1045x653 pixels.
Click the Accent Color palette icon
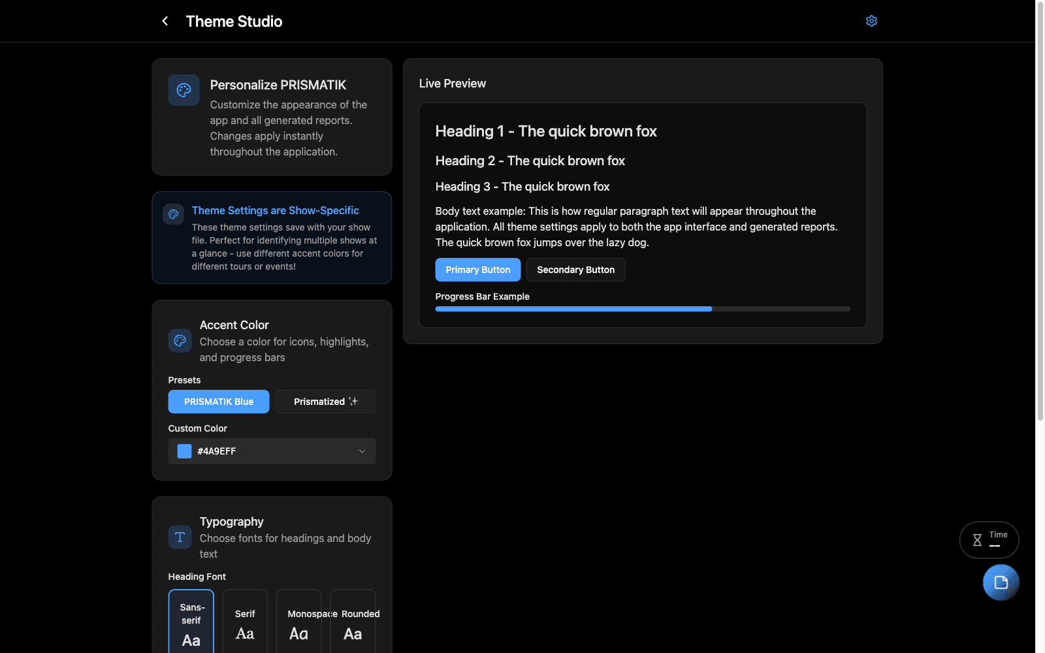pyautogui.click(x=180, y=341)
